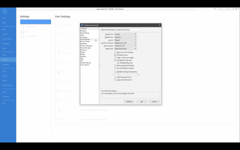This screenshot has width=240, height=150.
Task: Click the Preferences icon in User Settings
Action: pos(59,100)
